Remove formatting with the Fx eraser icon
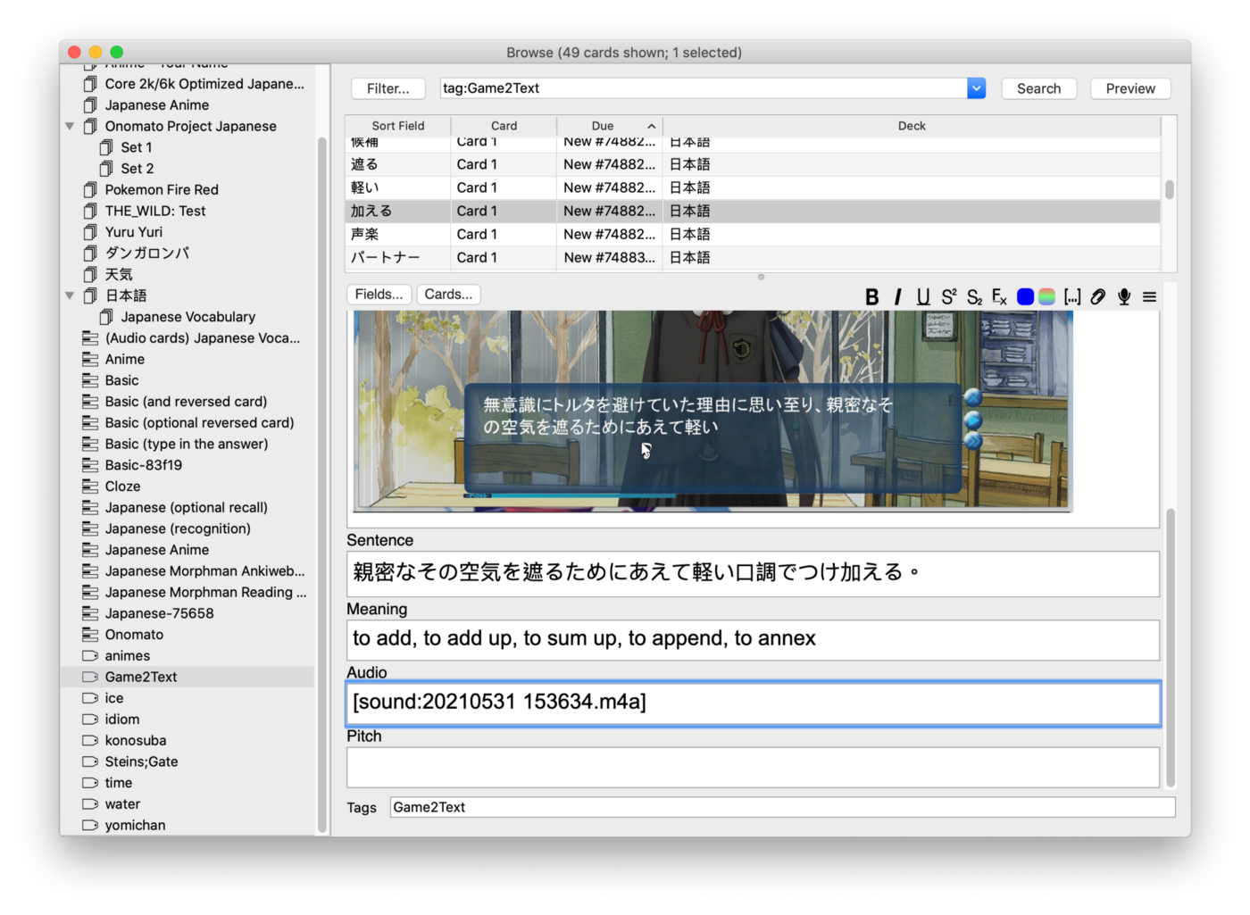1250x915 pixels. pyautogui.click(x=999, y=296)
